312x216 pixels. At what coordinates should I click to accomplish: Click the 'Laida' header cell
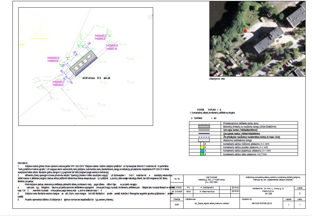[x=300, y=188]
